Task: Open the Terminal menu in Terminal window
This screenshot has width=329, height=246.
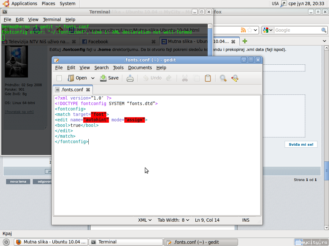Action: pos(52,20)
